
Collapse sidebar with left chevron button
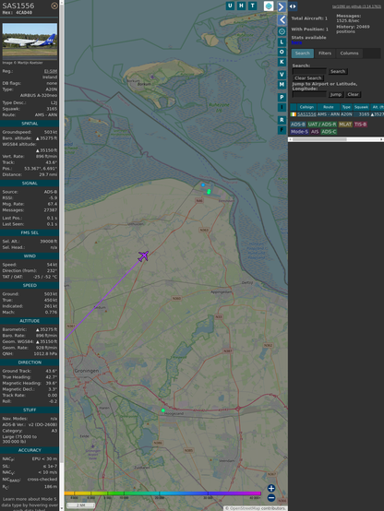click(282, 20)
